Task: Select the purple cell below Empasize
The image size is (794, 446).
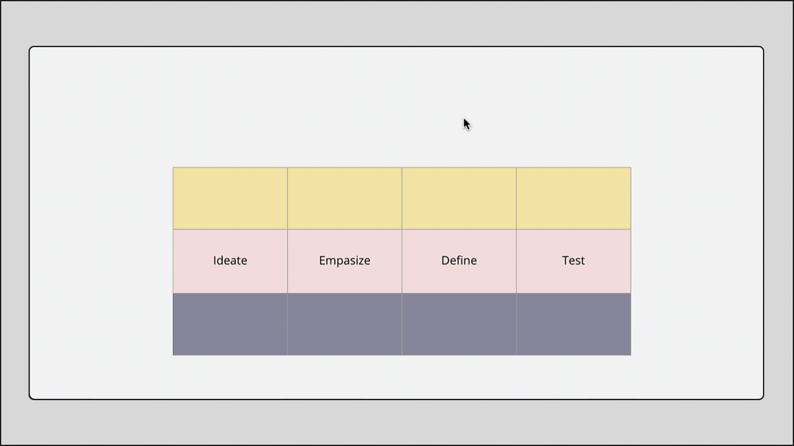Action: tap(344, 324)
